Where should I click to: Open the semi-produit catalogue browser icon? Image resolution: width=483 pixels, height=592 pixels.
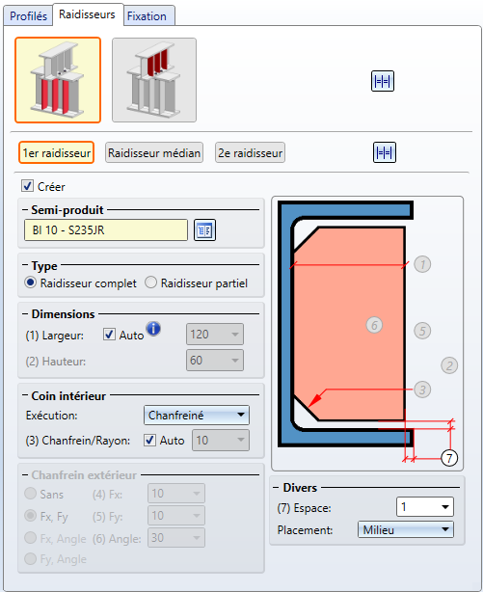(204, 229)
